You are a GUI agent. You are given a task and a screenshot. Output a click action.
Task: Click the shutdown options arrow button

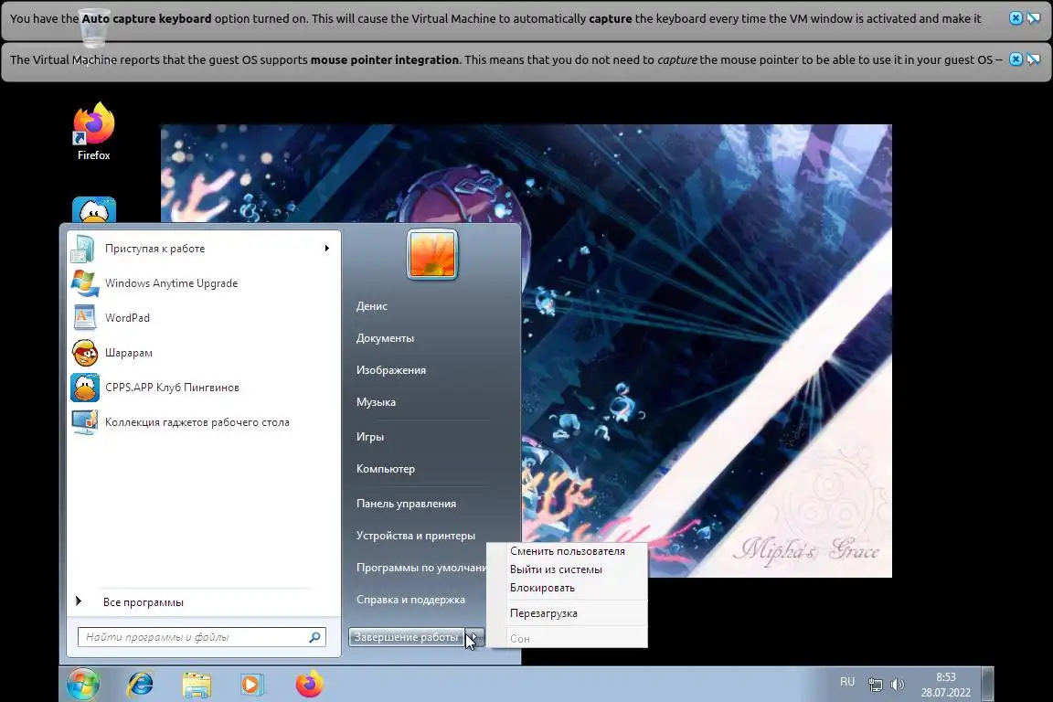(473, 637)
